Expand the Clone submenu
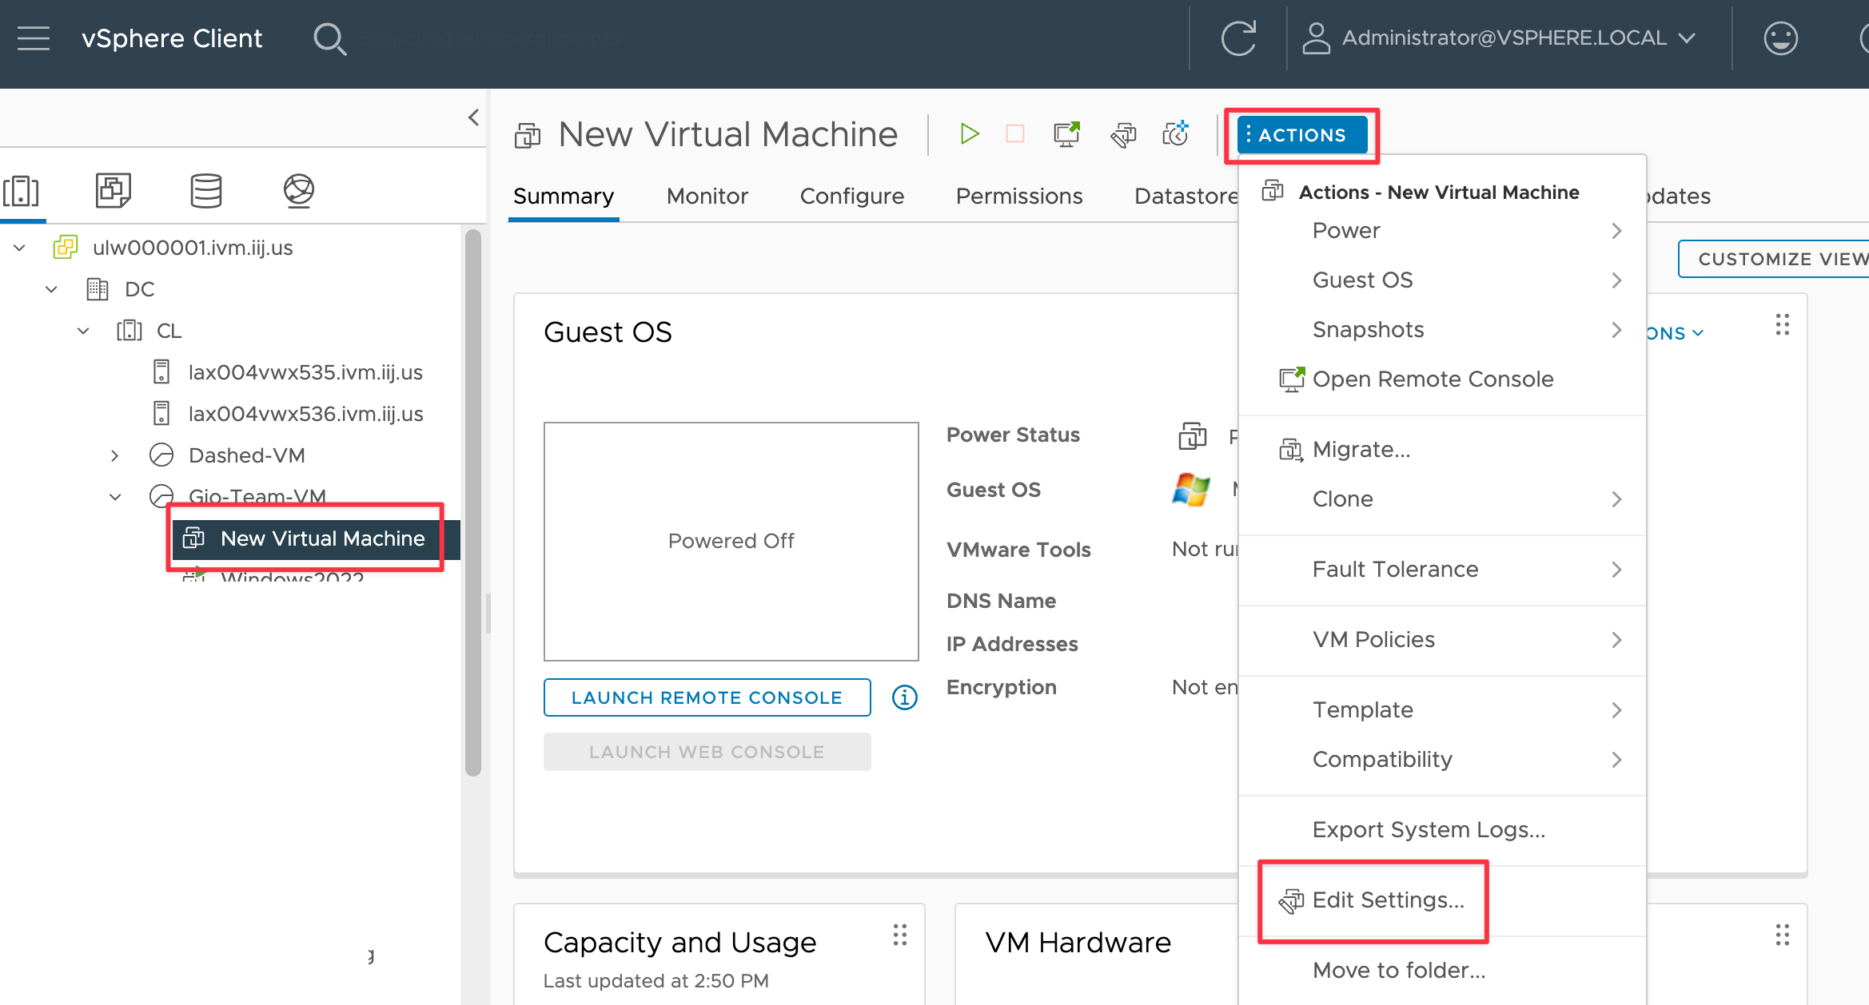This screenshot has height=1005, width=1869. tap(1442, 499)
